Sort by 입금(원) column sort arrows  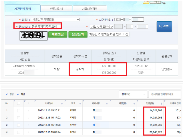pyautogui.click(x=161, y=104)
